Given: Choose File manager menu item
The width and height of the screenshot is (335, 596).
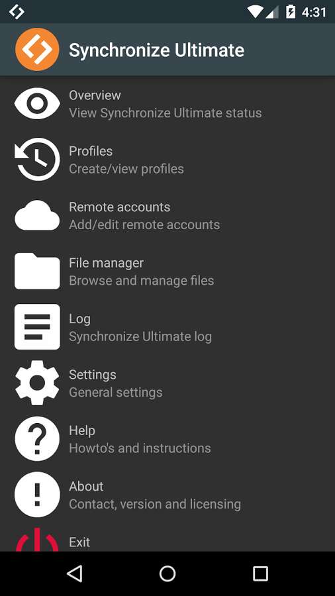Looking at the screenshot, I should (167, 271).
